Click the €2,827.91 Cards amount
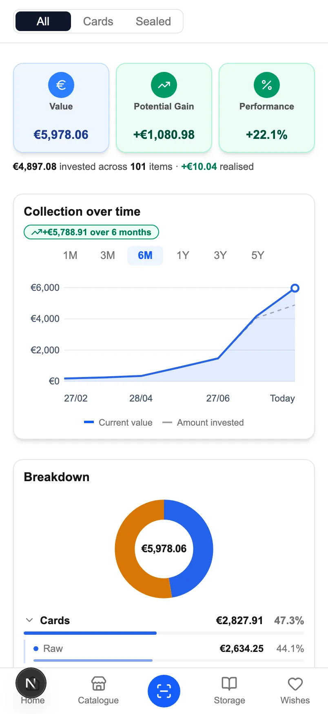The height and width of the screenshot is (714, 328). tap(239, 620)
